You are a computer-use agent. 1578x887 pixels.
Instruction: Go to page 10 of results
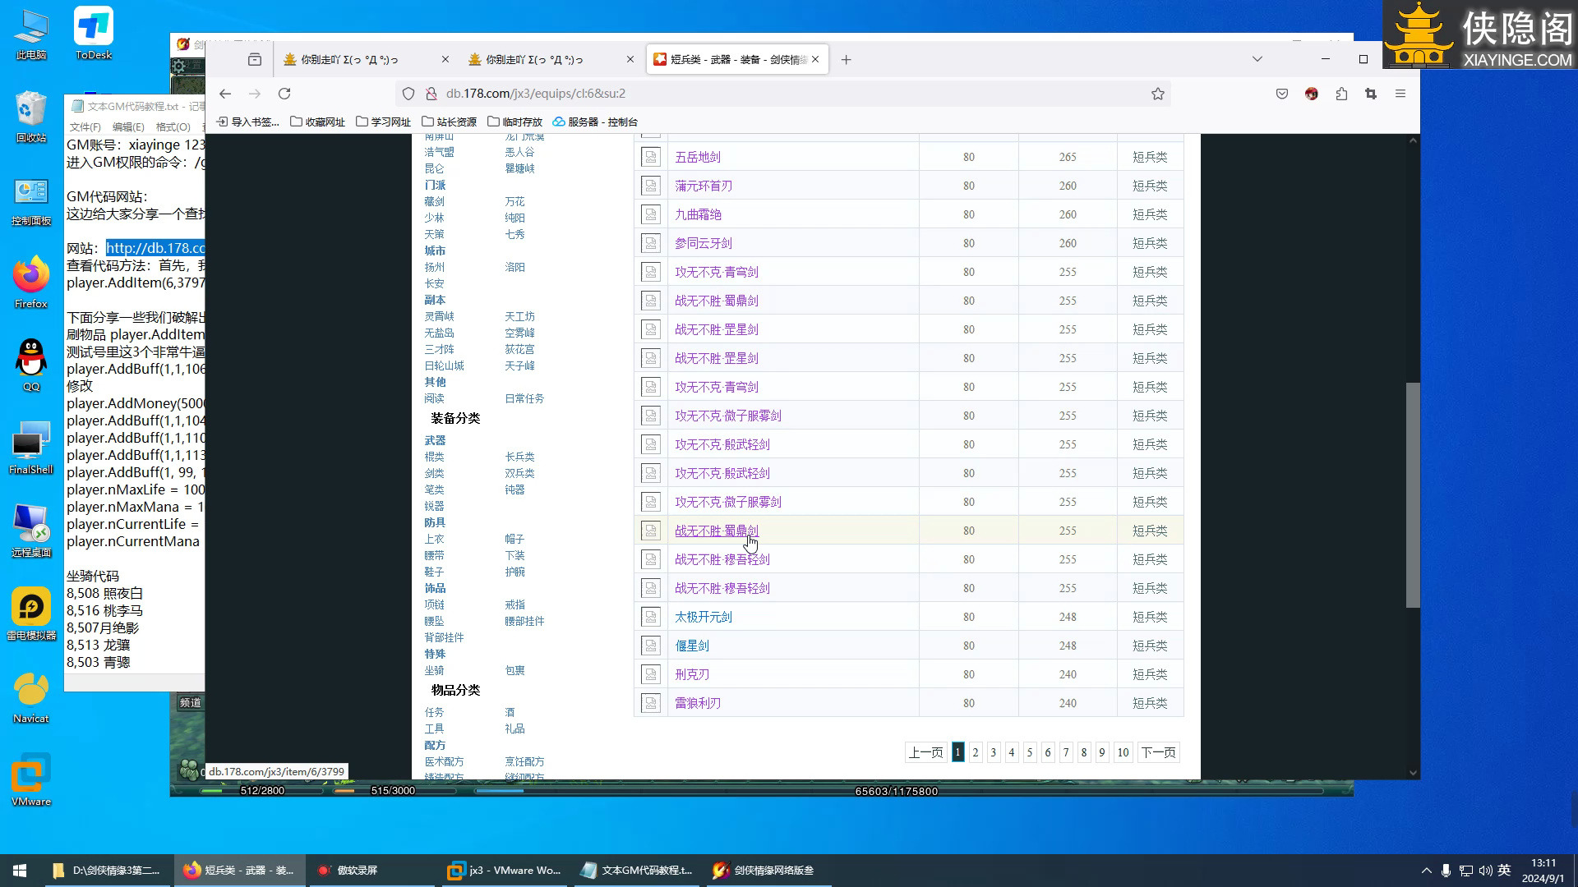click(x=1123, y=752)
